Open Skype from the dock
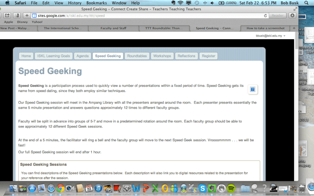 click(x=202, y=189)
